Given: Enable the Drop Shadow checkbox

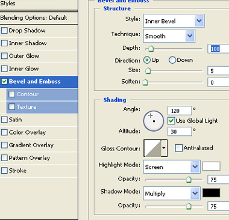Looking at the screenshot, I should pyautogui.click(x=4, y=31).
